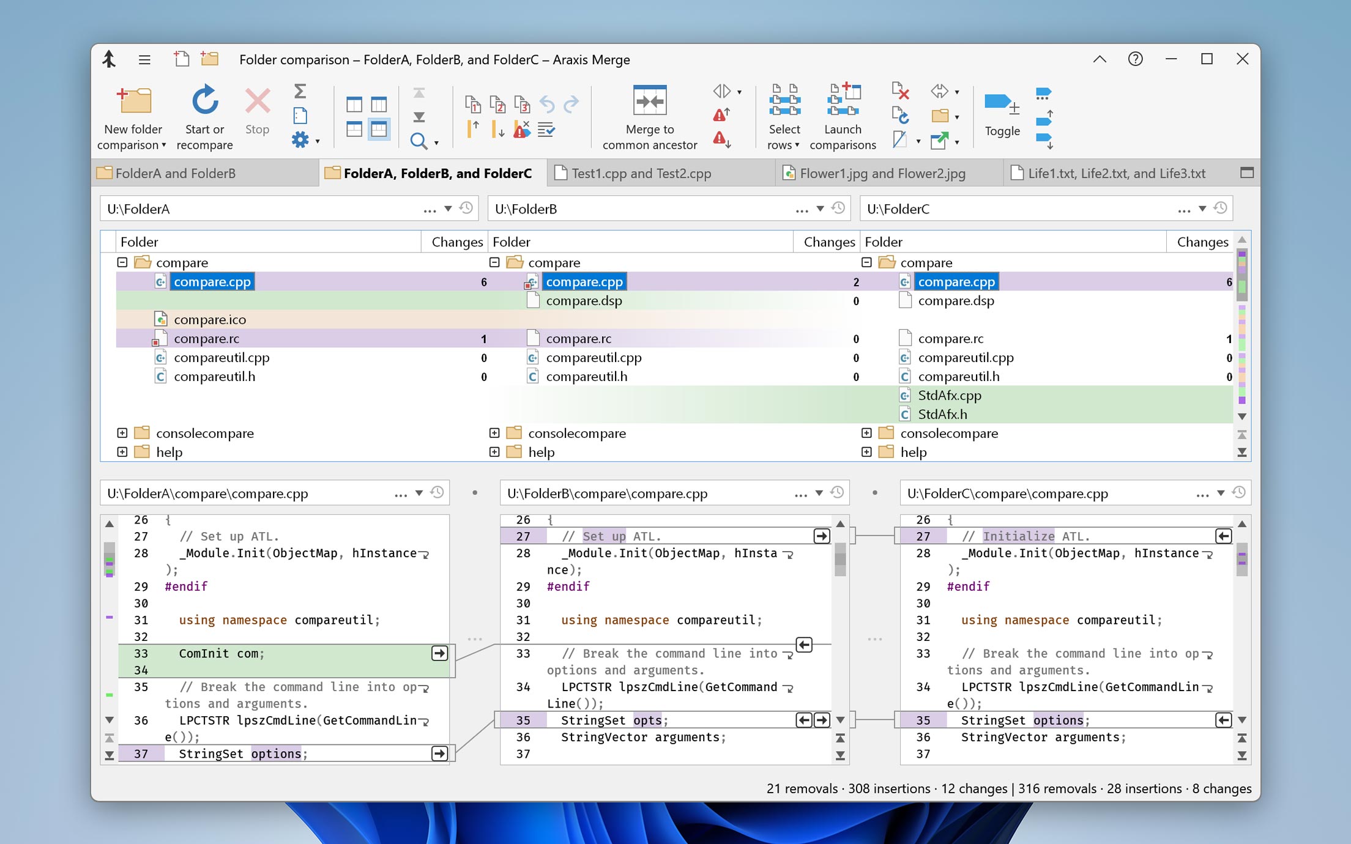Open Life1.txt, Life2.txt, and Life3.txt tab
The height and width of the screenshot is (844, 1351).
1116,174
